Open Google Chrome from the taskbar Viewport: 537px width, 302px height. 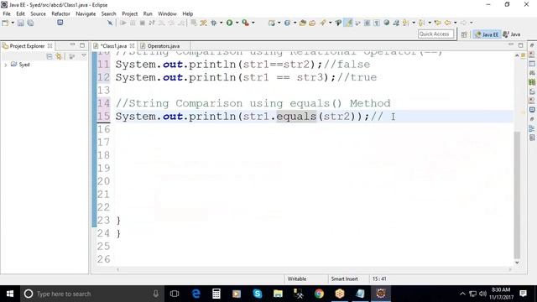(319, 294)
